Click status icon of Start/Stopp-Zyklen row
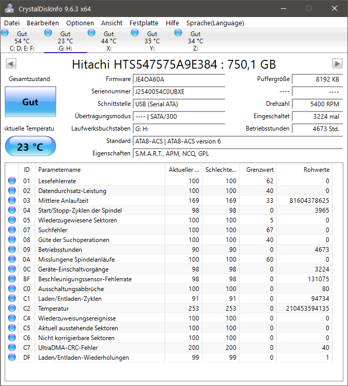 [x=12, y=210]
